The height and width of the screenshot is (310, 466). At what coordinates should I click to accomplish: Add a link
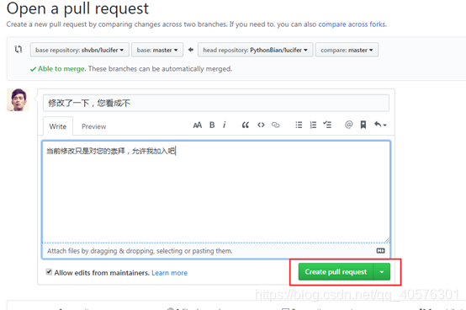(276, 125)
